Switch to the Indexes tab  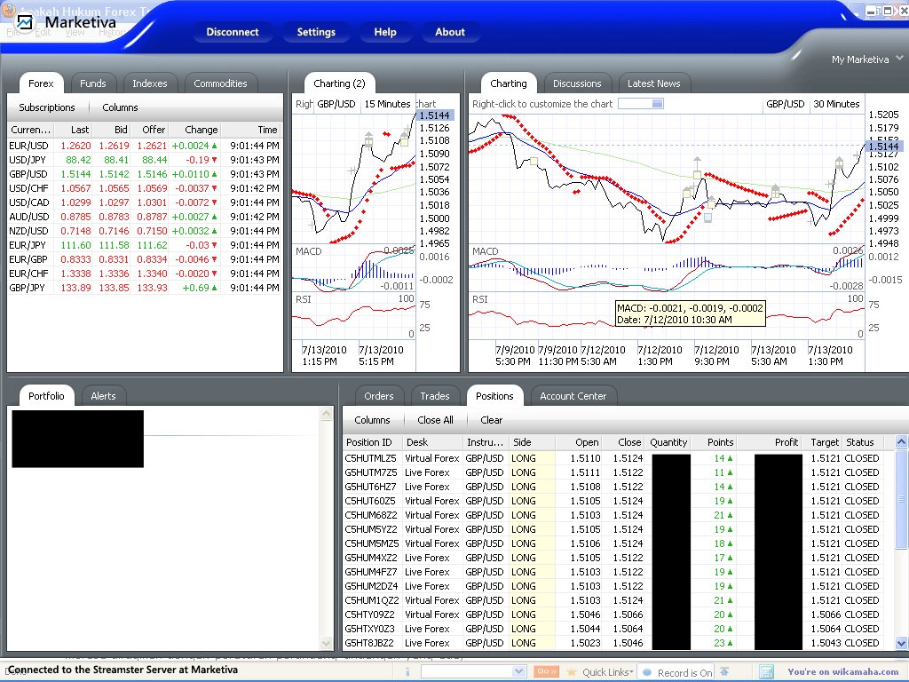pos(149,83)
